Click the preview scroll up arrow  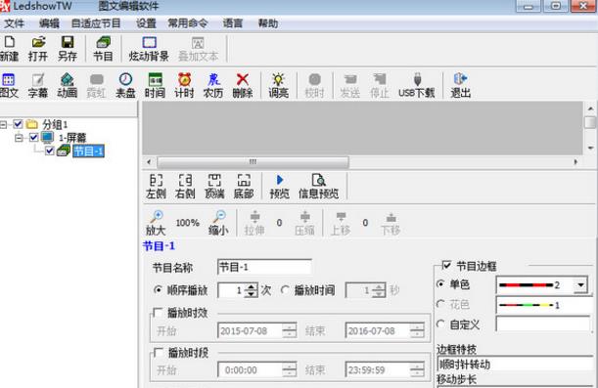click(590, 108)
